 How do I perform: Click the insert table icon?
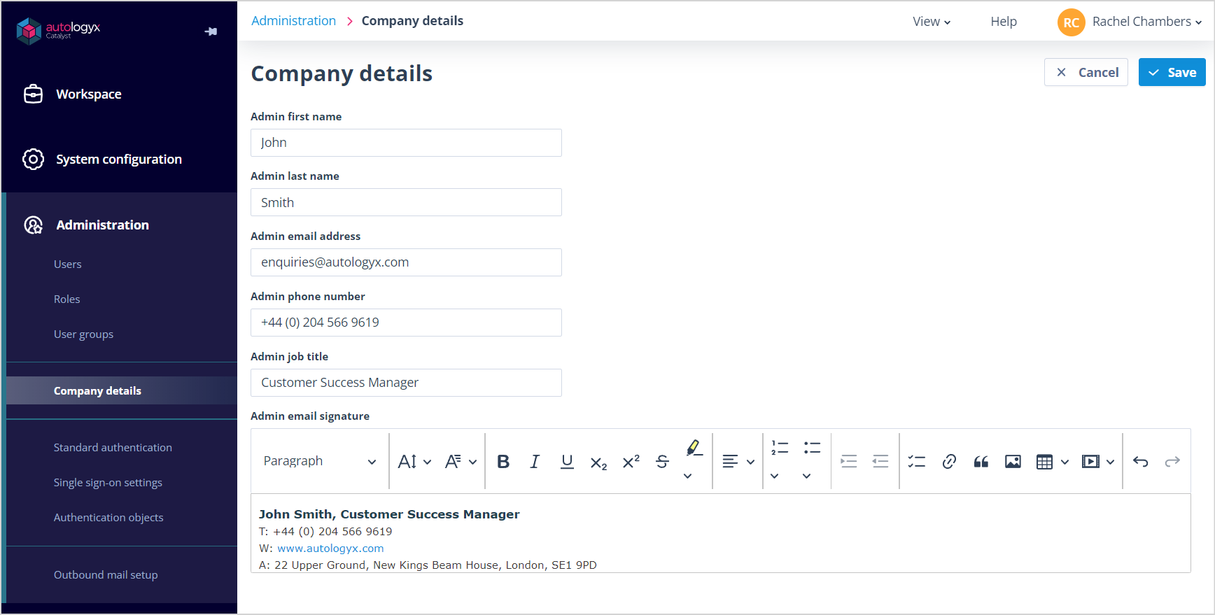point(1044,462)
